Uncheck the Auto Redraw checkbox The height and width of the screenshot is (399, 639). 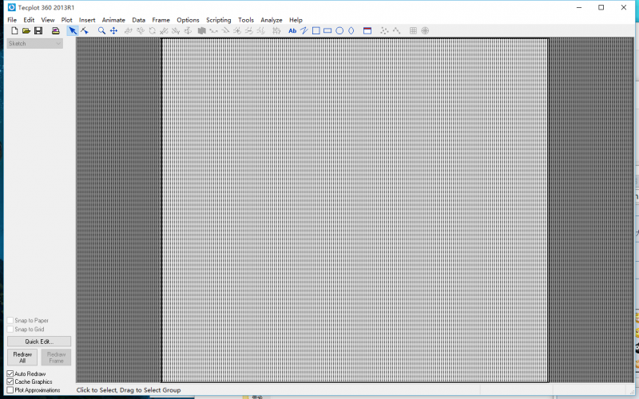click(x=10, y=373)
